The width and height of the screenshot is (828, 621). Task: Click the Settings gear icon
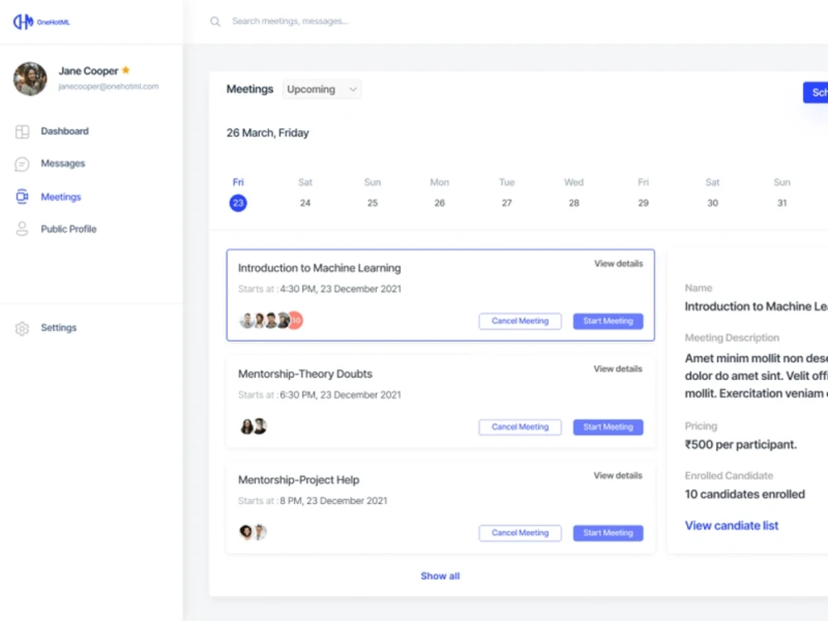(22, 328)
